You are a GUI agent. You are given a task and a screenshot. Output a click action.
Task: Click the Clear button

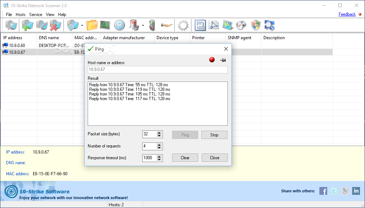point(185,157)
